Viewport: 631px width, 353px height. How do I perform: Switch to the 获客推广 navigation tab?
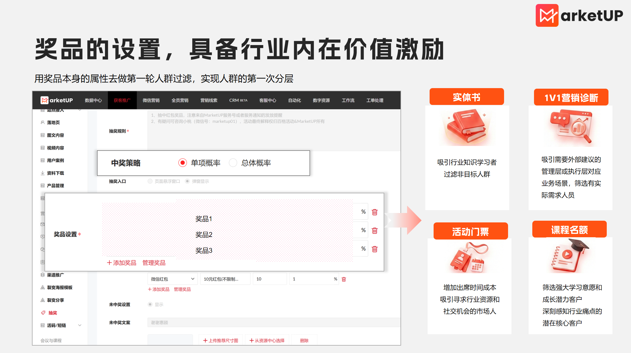coord(122,100)
